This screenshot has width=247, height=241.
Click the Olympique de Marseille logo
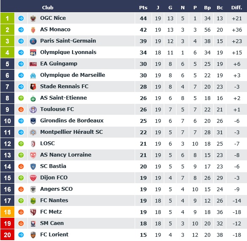tap(33, 76)
